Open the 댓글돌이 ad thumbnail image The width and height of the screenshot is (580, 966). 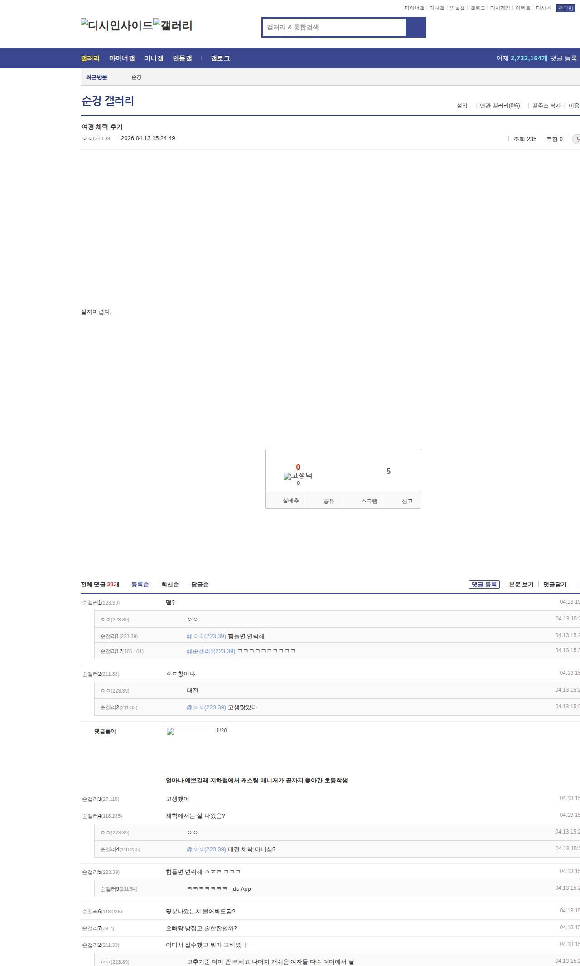pyautogui.click(x=188, y=749)
